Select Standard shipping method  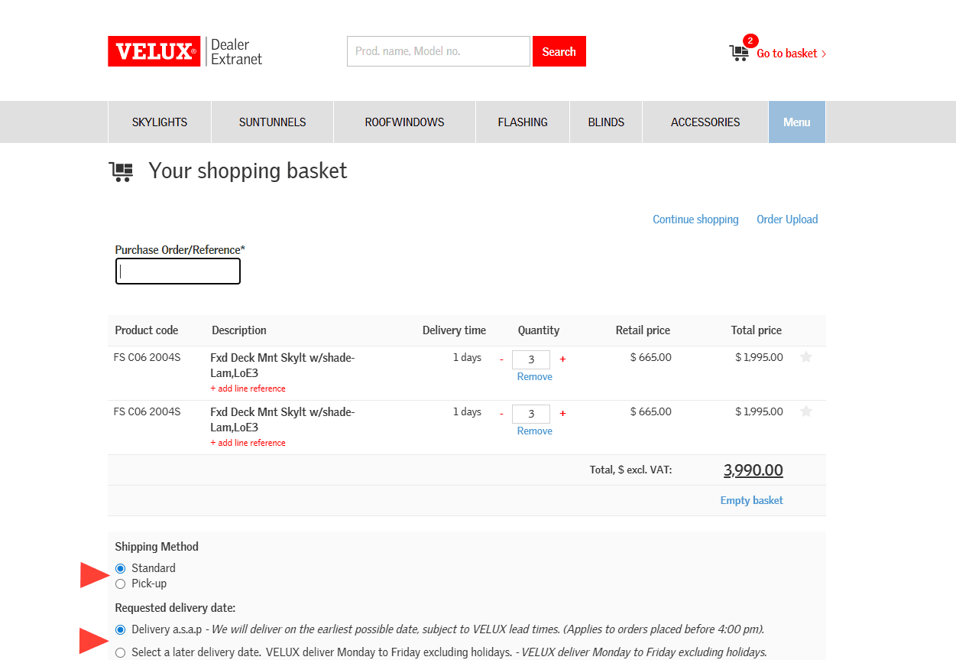[121, 568]
